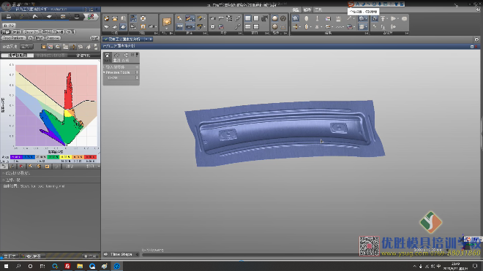The image size is (483, 271).
Task: Click the large orange-framed ribbon icon
Action: [167, 22]
